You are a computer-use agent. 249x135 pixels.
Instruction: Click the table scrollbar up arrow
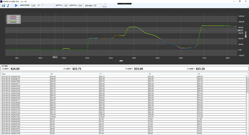pos(247,77)
